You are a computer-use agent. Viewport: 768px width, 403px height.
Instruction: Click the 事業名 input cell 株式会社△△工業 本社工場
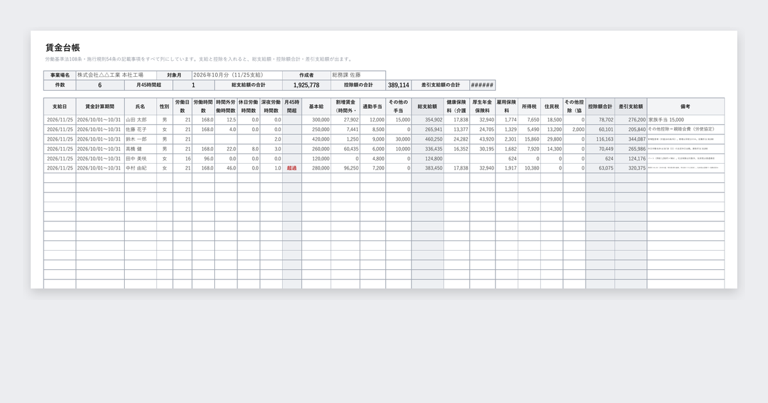pyautogui.click(x=116, y=75)
